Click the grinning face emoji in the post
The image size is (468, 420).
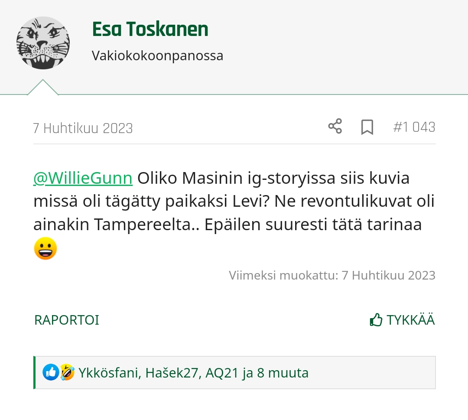45,248
